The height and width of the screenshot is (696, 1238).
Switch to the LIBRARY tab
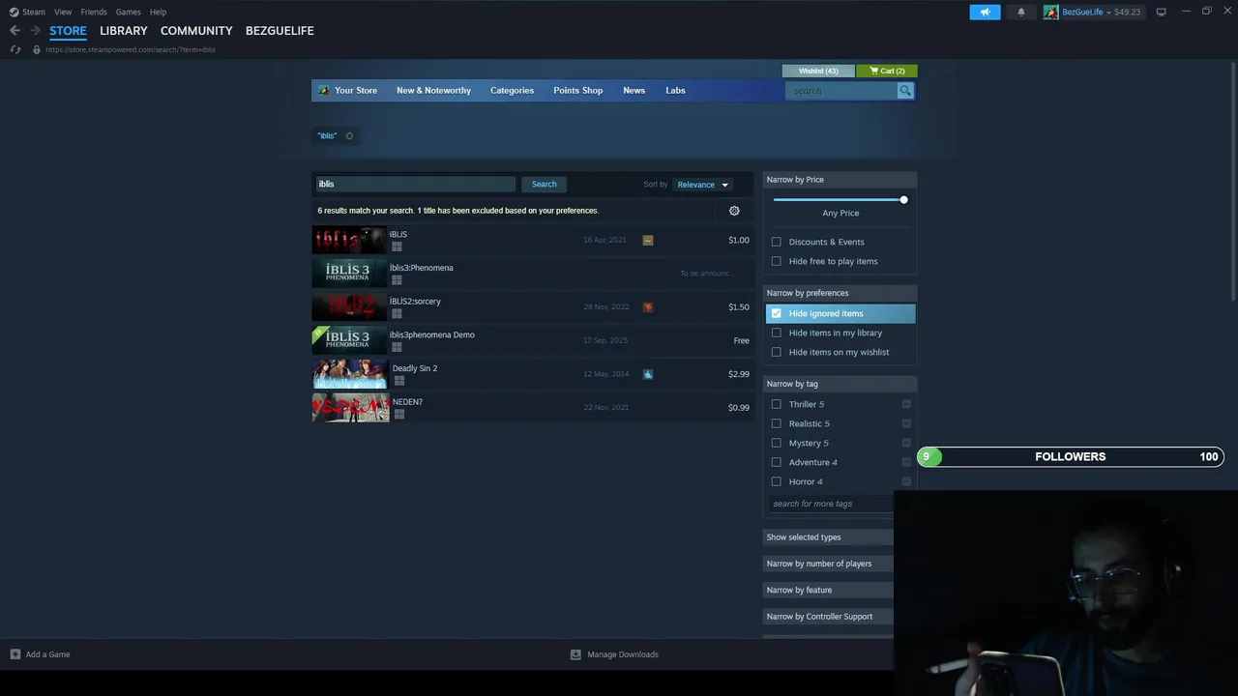(124, 31)
